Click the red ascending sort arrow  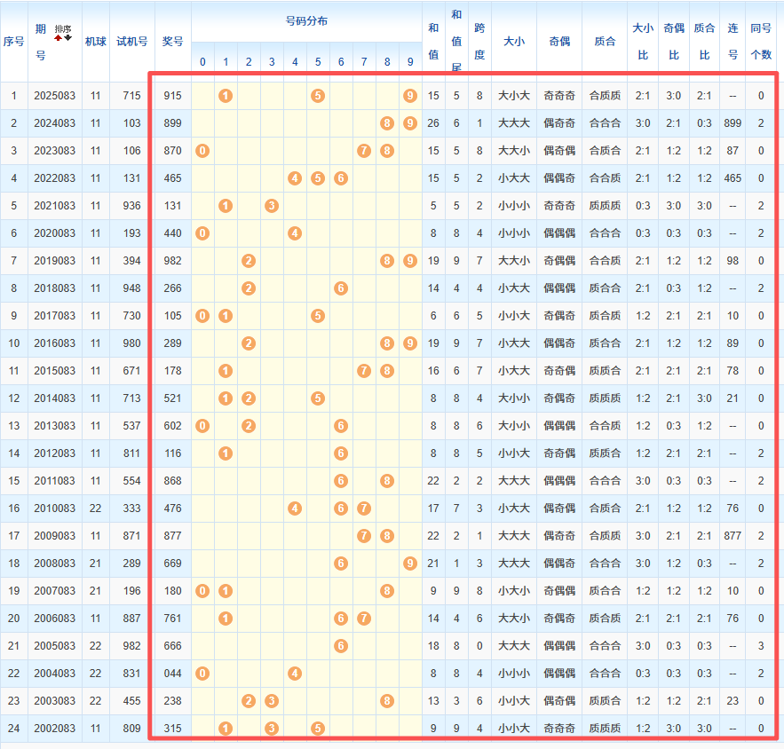(59, 38)
